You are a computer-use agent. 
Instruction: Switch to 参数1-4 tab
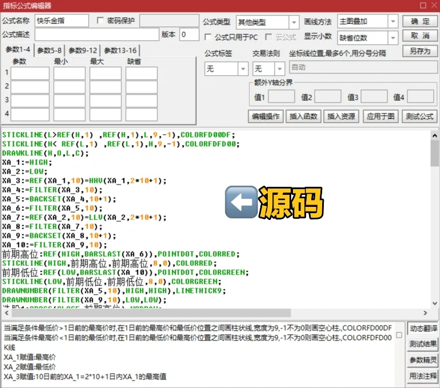18,50
